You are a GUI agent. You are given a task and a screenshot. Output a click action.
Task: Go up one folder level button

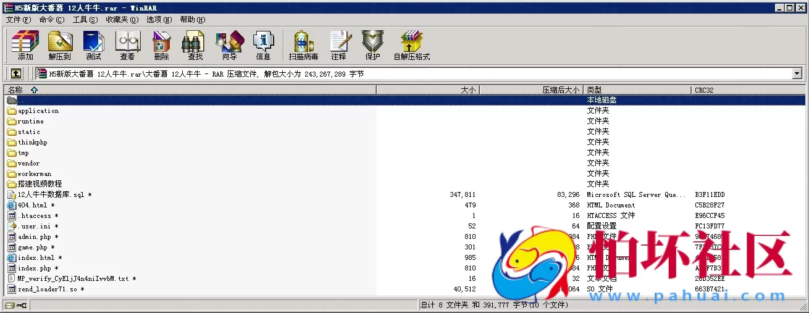[16, 73]
